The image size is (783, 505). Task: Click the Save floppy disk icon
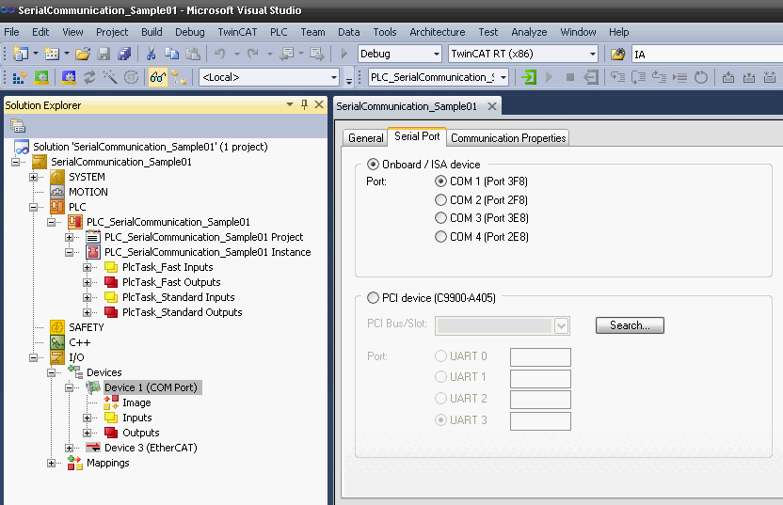[x=104, y=54]
